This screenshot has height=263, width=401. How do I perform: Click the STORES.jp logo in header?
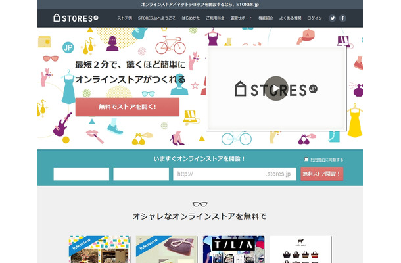click(x=76, y=18)
